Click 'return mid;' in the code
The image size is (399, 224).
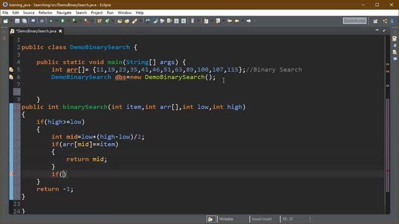click(87, 159)
